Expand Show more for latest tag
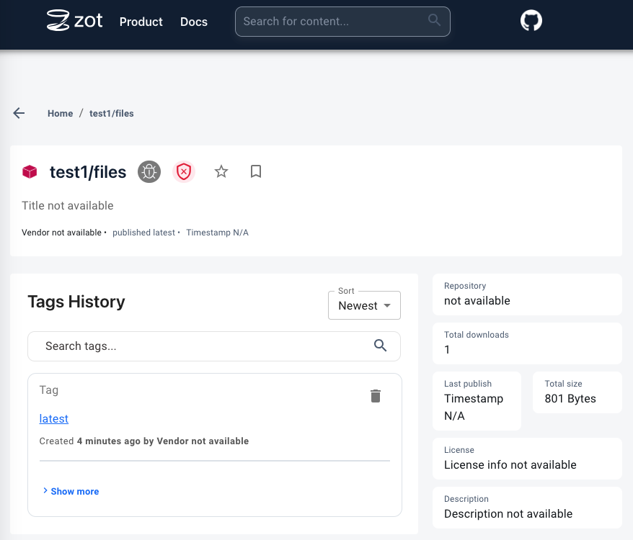 click(71, 491)
